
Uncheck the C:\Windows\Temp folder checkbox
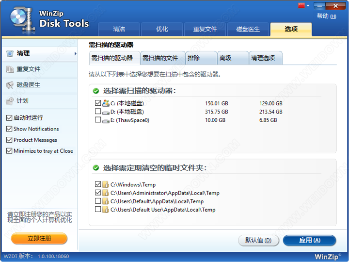[98, 184]
